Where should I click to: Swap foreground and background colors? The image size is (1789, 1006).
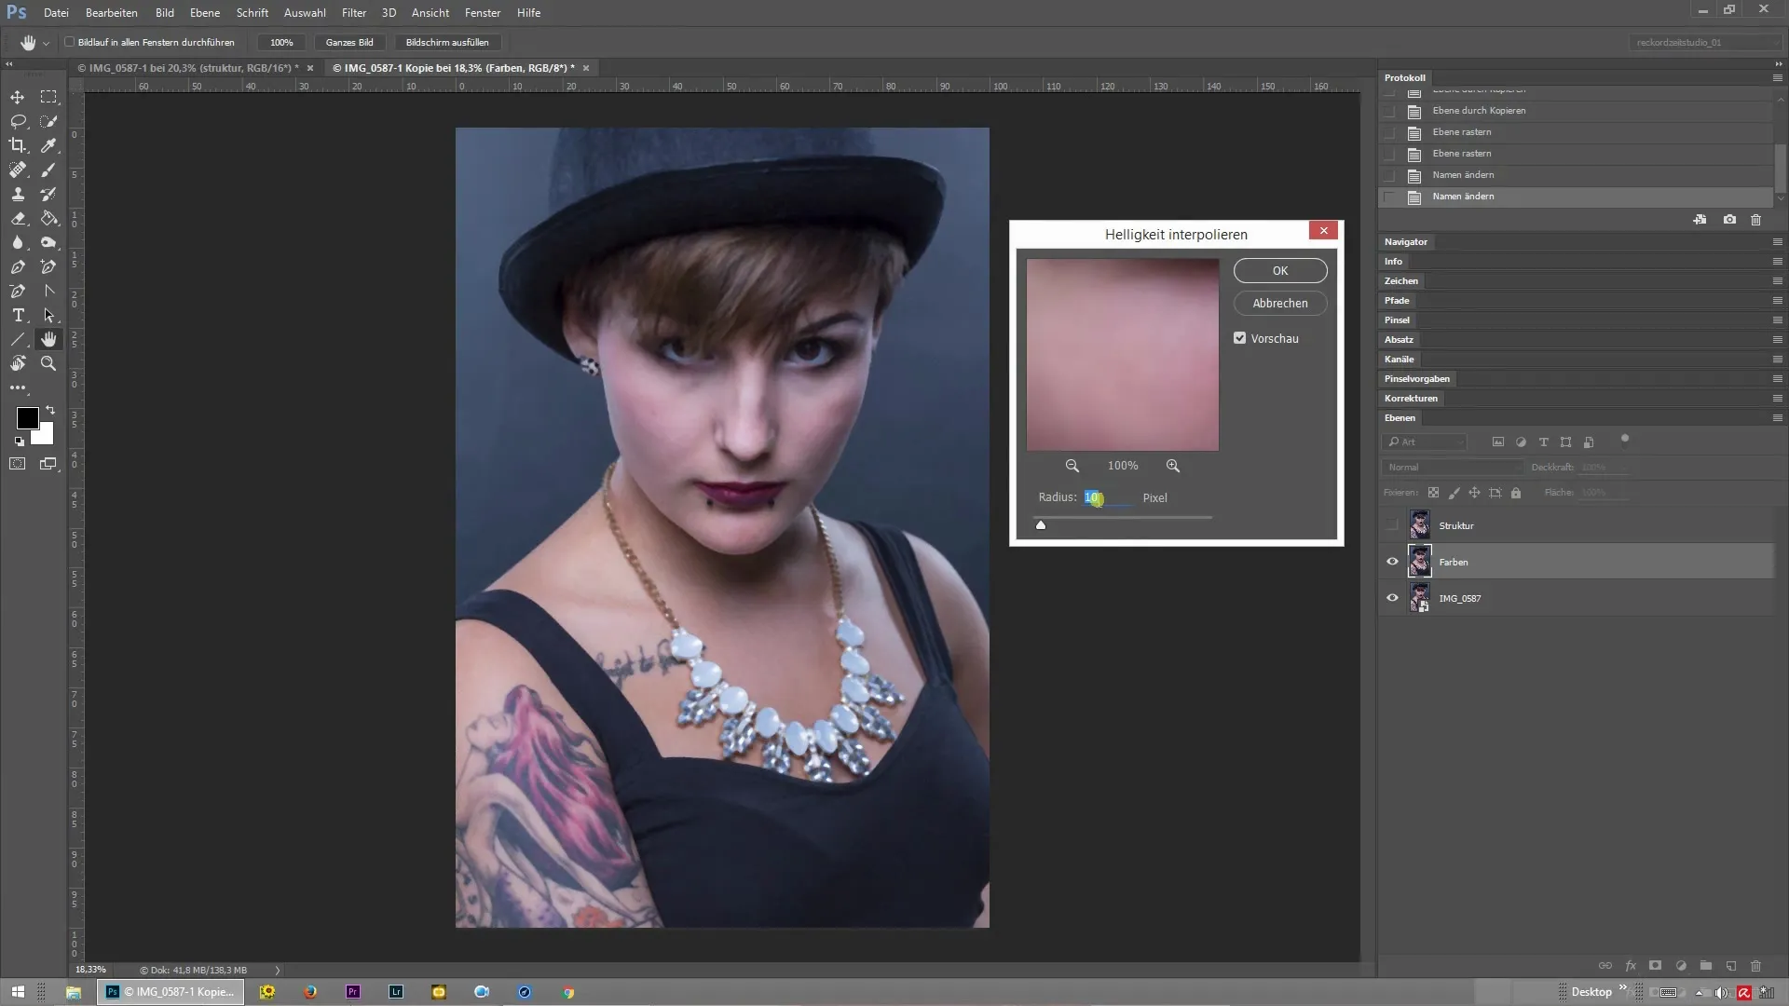point(50,410)
